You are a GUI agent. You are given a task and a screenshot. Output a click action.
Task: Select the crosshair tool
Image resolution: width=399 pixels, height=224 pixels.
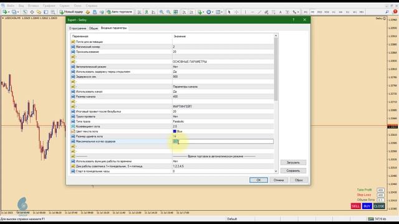coord(236,12)
